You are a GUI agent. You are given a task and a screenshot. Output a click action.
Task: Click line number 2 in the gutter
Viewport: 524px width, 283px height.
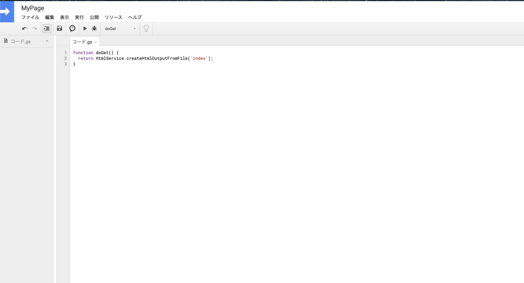[65, 58]
